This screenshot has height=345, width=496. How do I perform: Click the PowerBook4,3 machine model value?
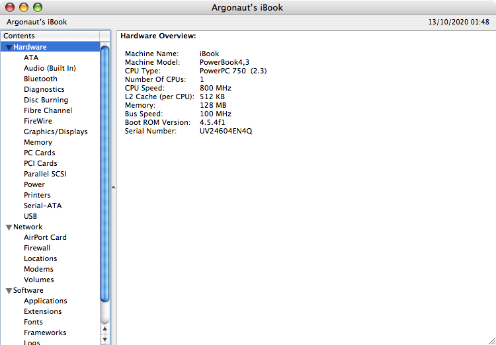coord(225,62)
